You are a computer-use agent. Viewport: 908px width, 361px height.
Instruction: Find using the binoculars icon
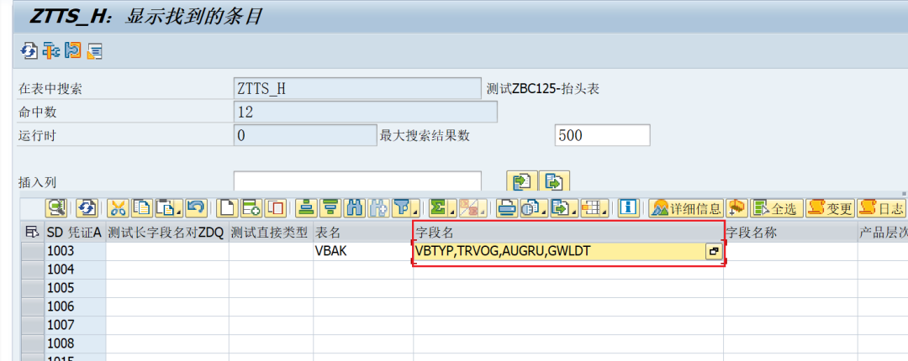pyautogui.click(x=355, y=208)
